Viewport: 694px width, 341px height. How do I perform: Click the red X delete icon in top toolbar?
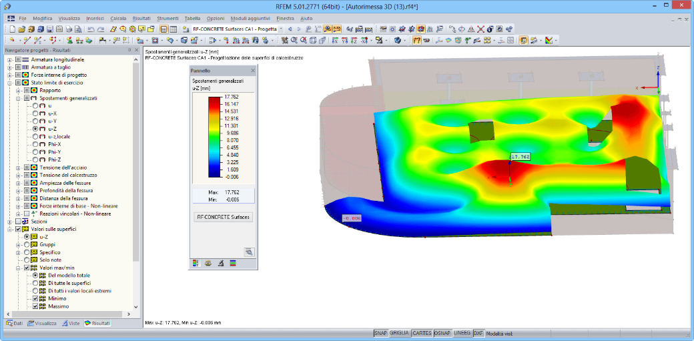[480, 29]
